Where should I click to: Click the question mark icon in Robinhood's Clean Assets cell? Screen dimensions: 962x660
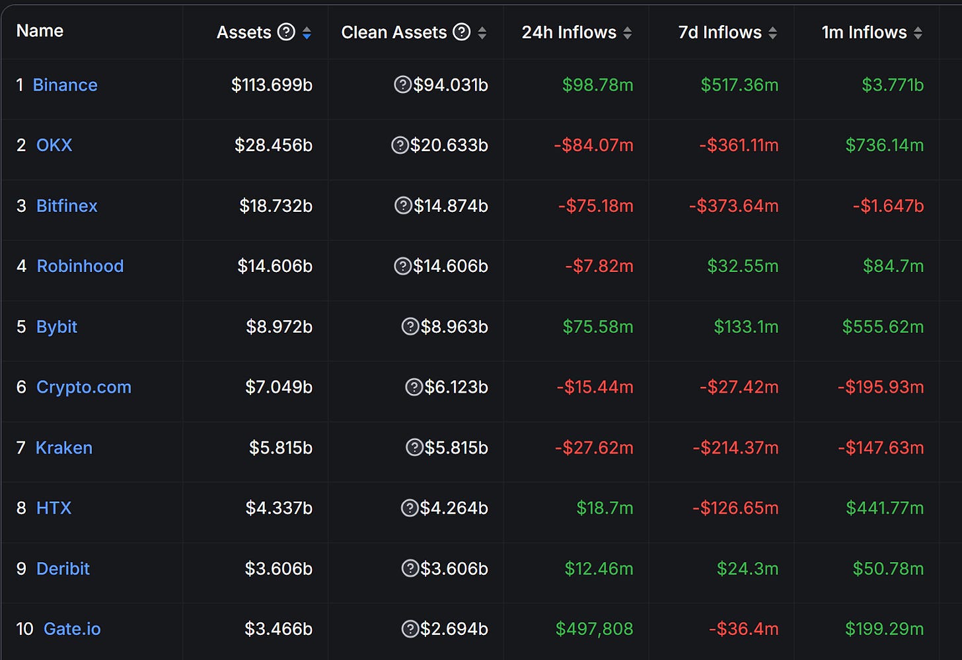click(402, 266)
